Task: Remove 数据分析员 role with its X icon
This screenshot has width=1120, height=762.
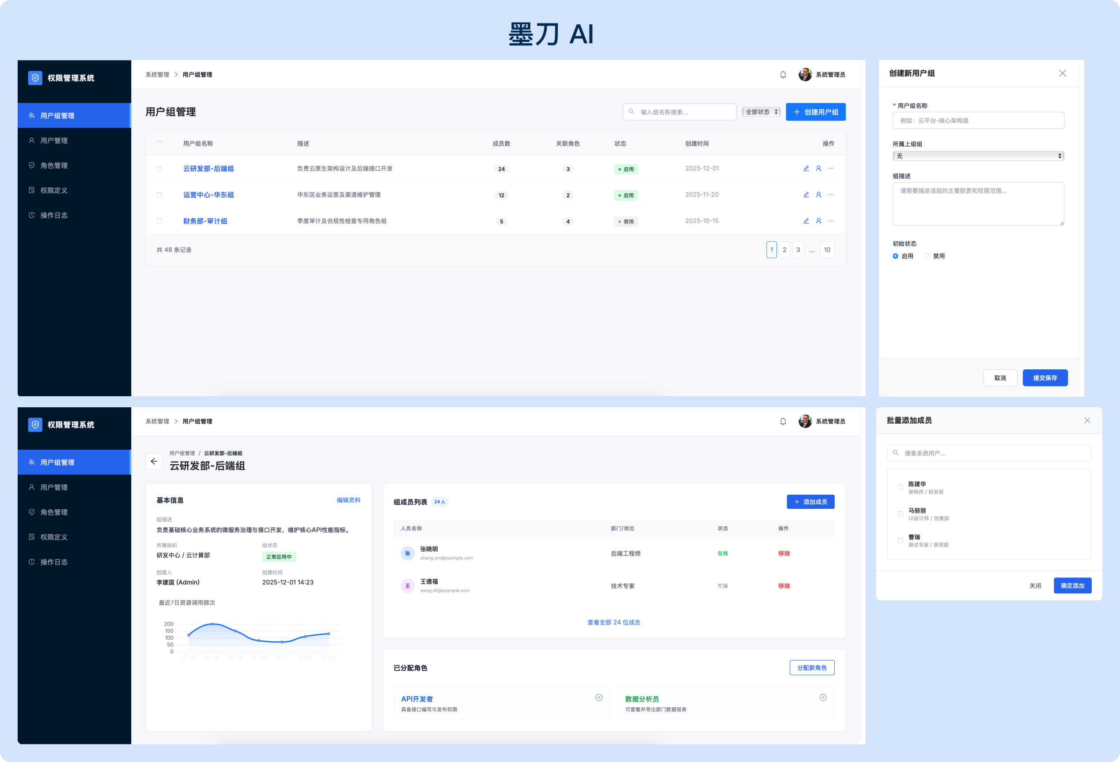Action: point(823,698)
